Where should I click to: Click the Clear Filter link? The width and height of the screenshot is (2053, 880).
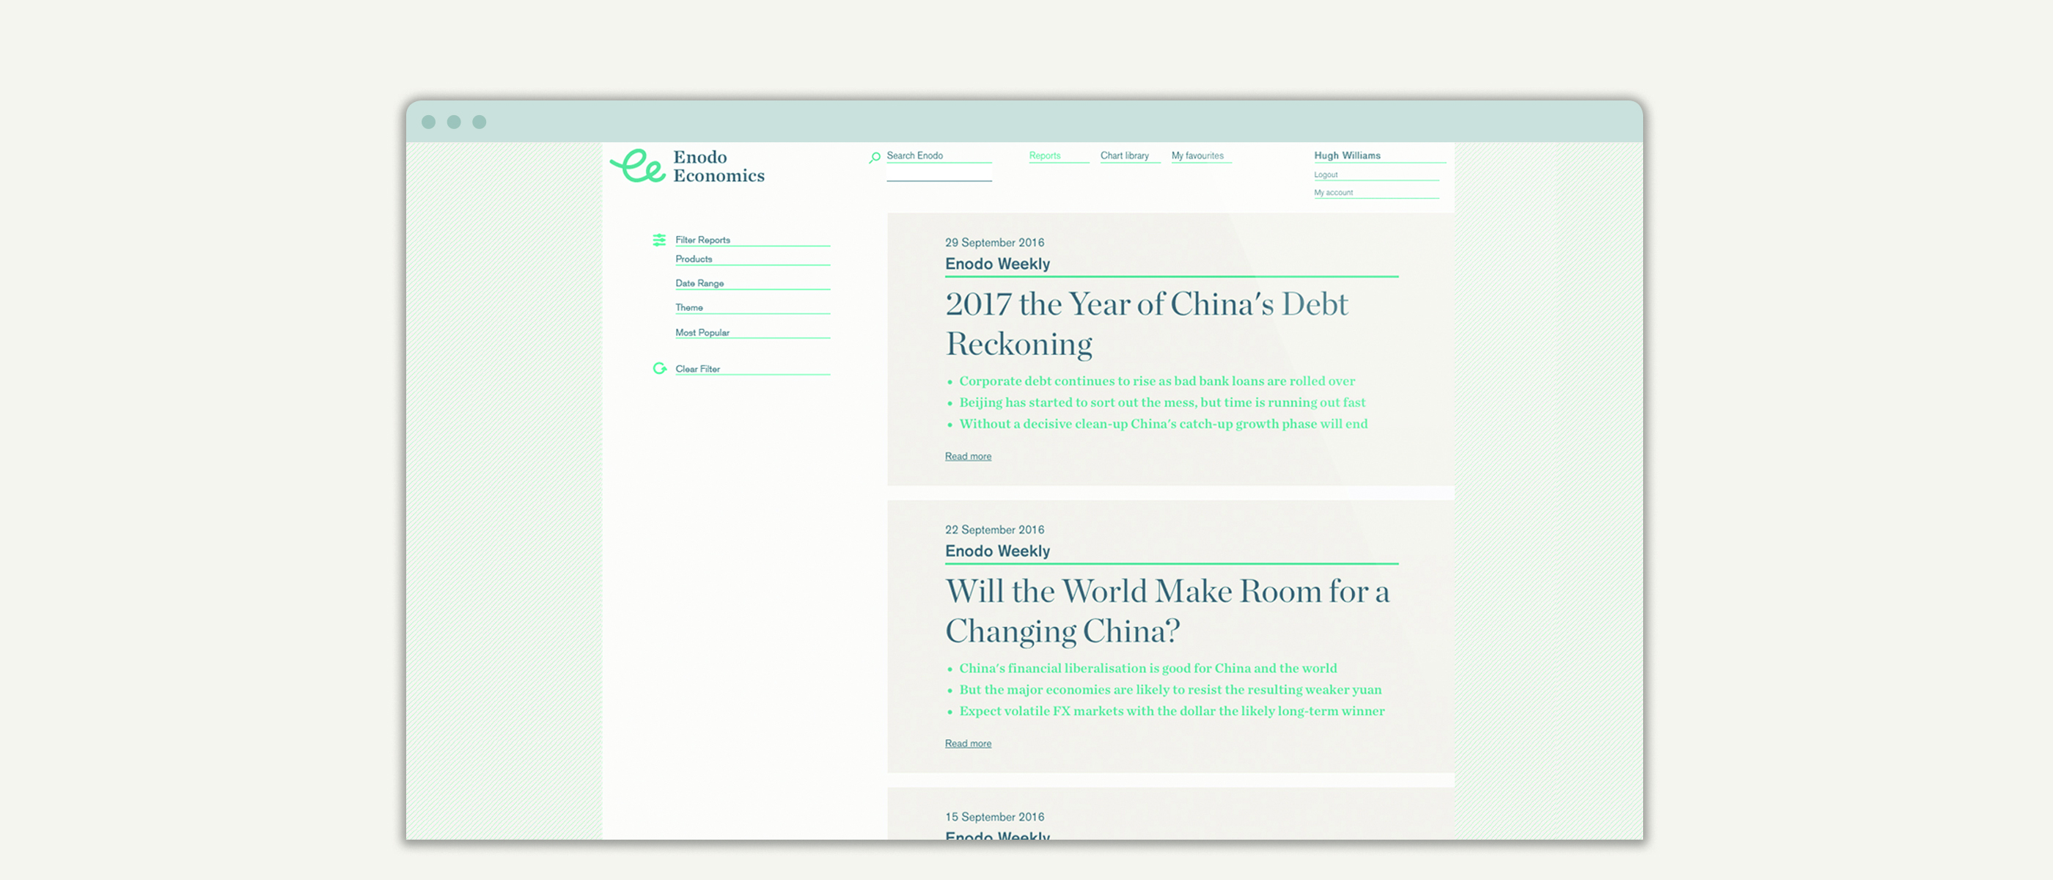pyautogui.click(x=697, y=369)
